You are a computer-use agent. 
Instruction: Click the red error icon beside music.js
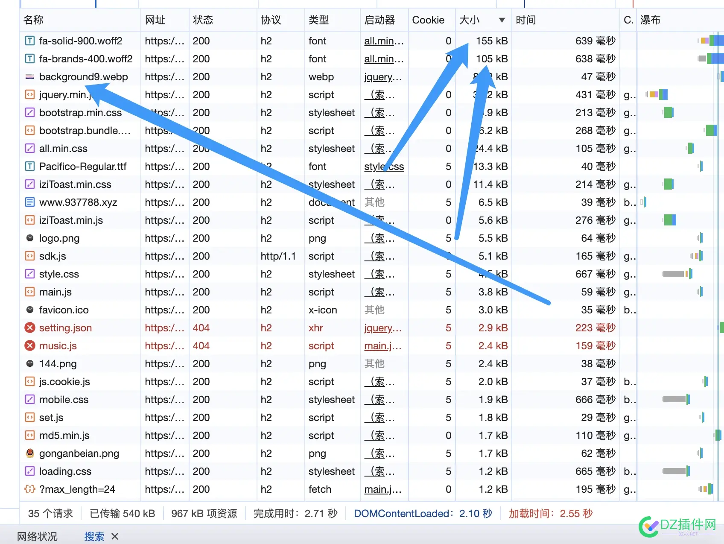[x=29, y=346]
